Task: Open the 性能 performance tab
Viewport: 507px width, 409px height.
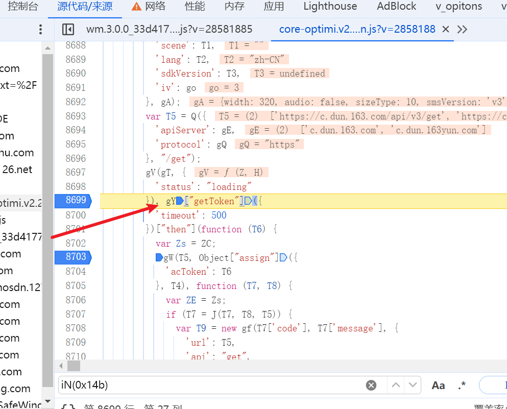Action: [x=195, y=7]
